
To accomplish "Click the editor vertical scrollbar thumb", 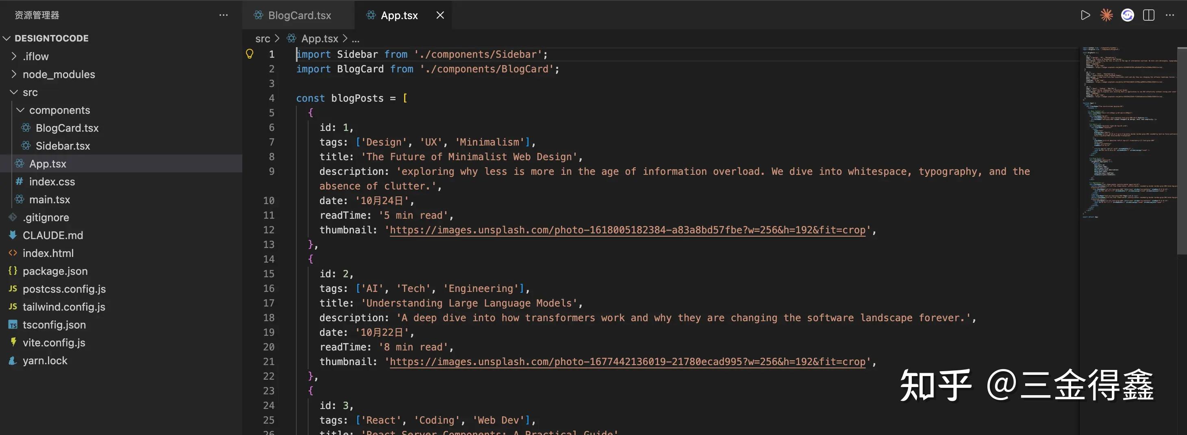I will pyautogui.click(x=1182, y=150).
